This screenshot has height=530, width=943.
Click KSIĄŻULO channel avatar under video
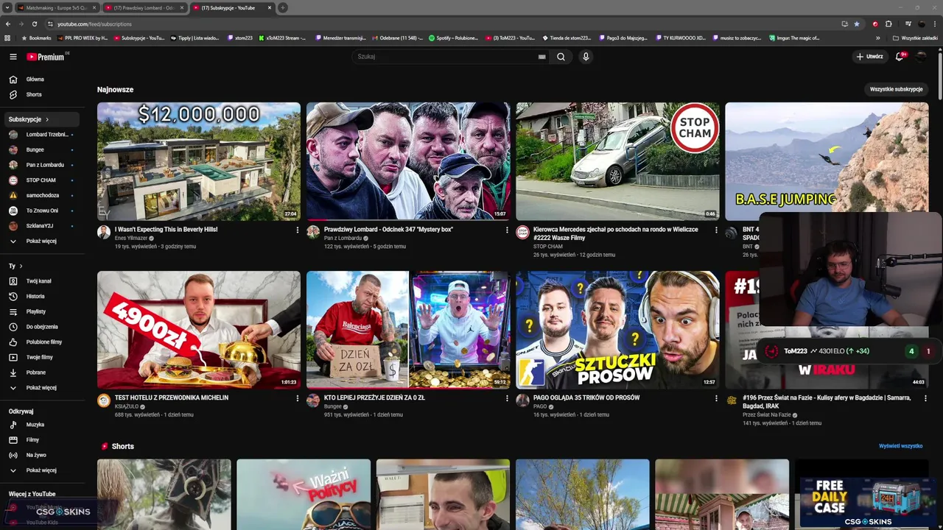tap(104, 400)
